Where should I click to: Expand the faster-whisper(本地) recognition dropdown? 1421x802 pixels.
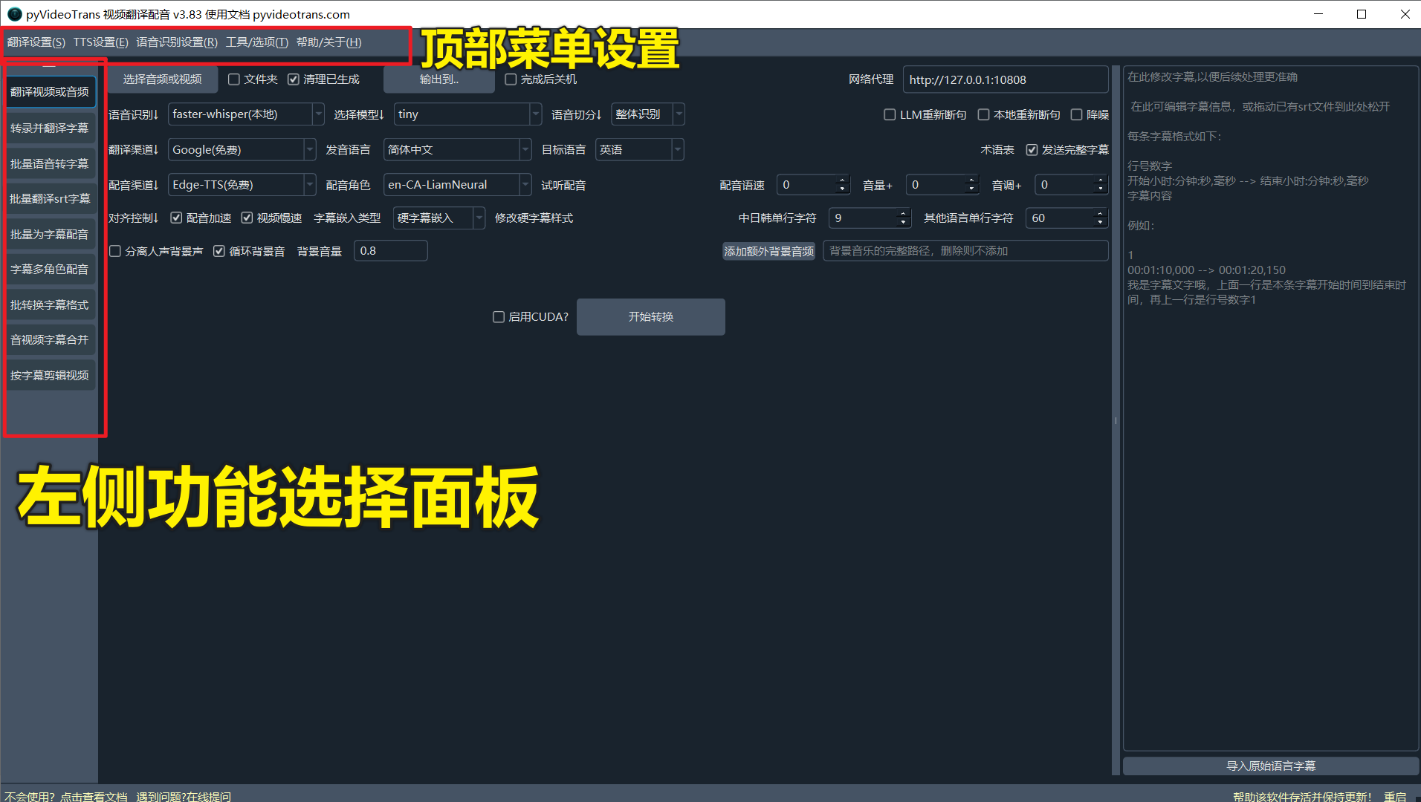(318, 114)
